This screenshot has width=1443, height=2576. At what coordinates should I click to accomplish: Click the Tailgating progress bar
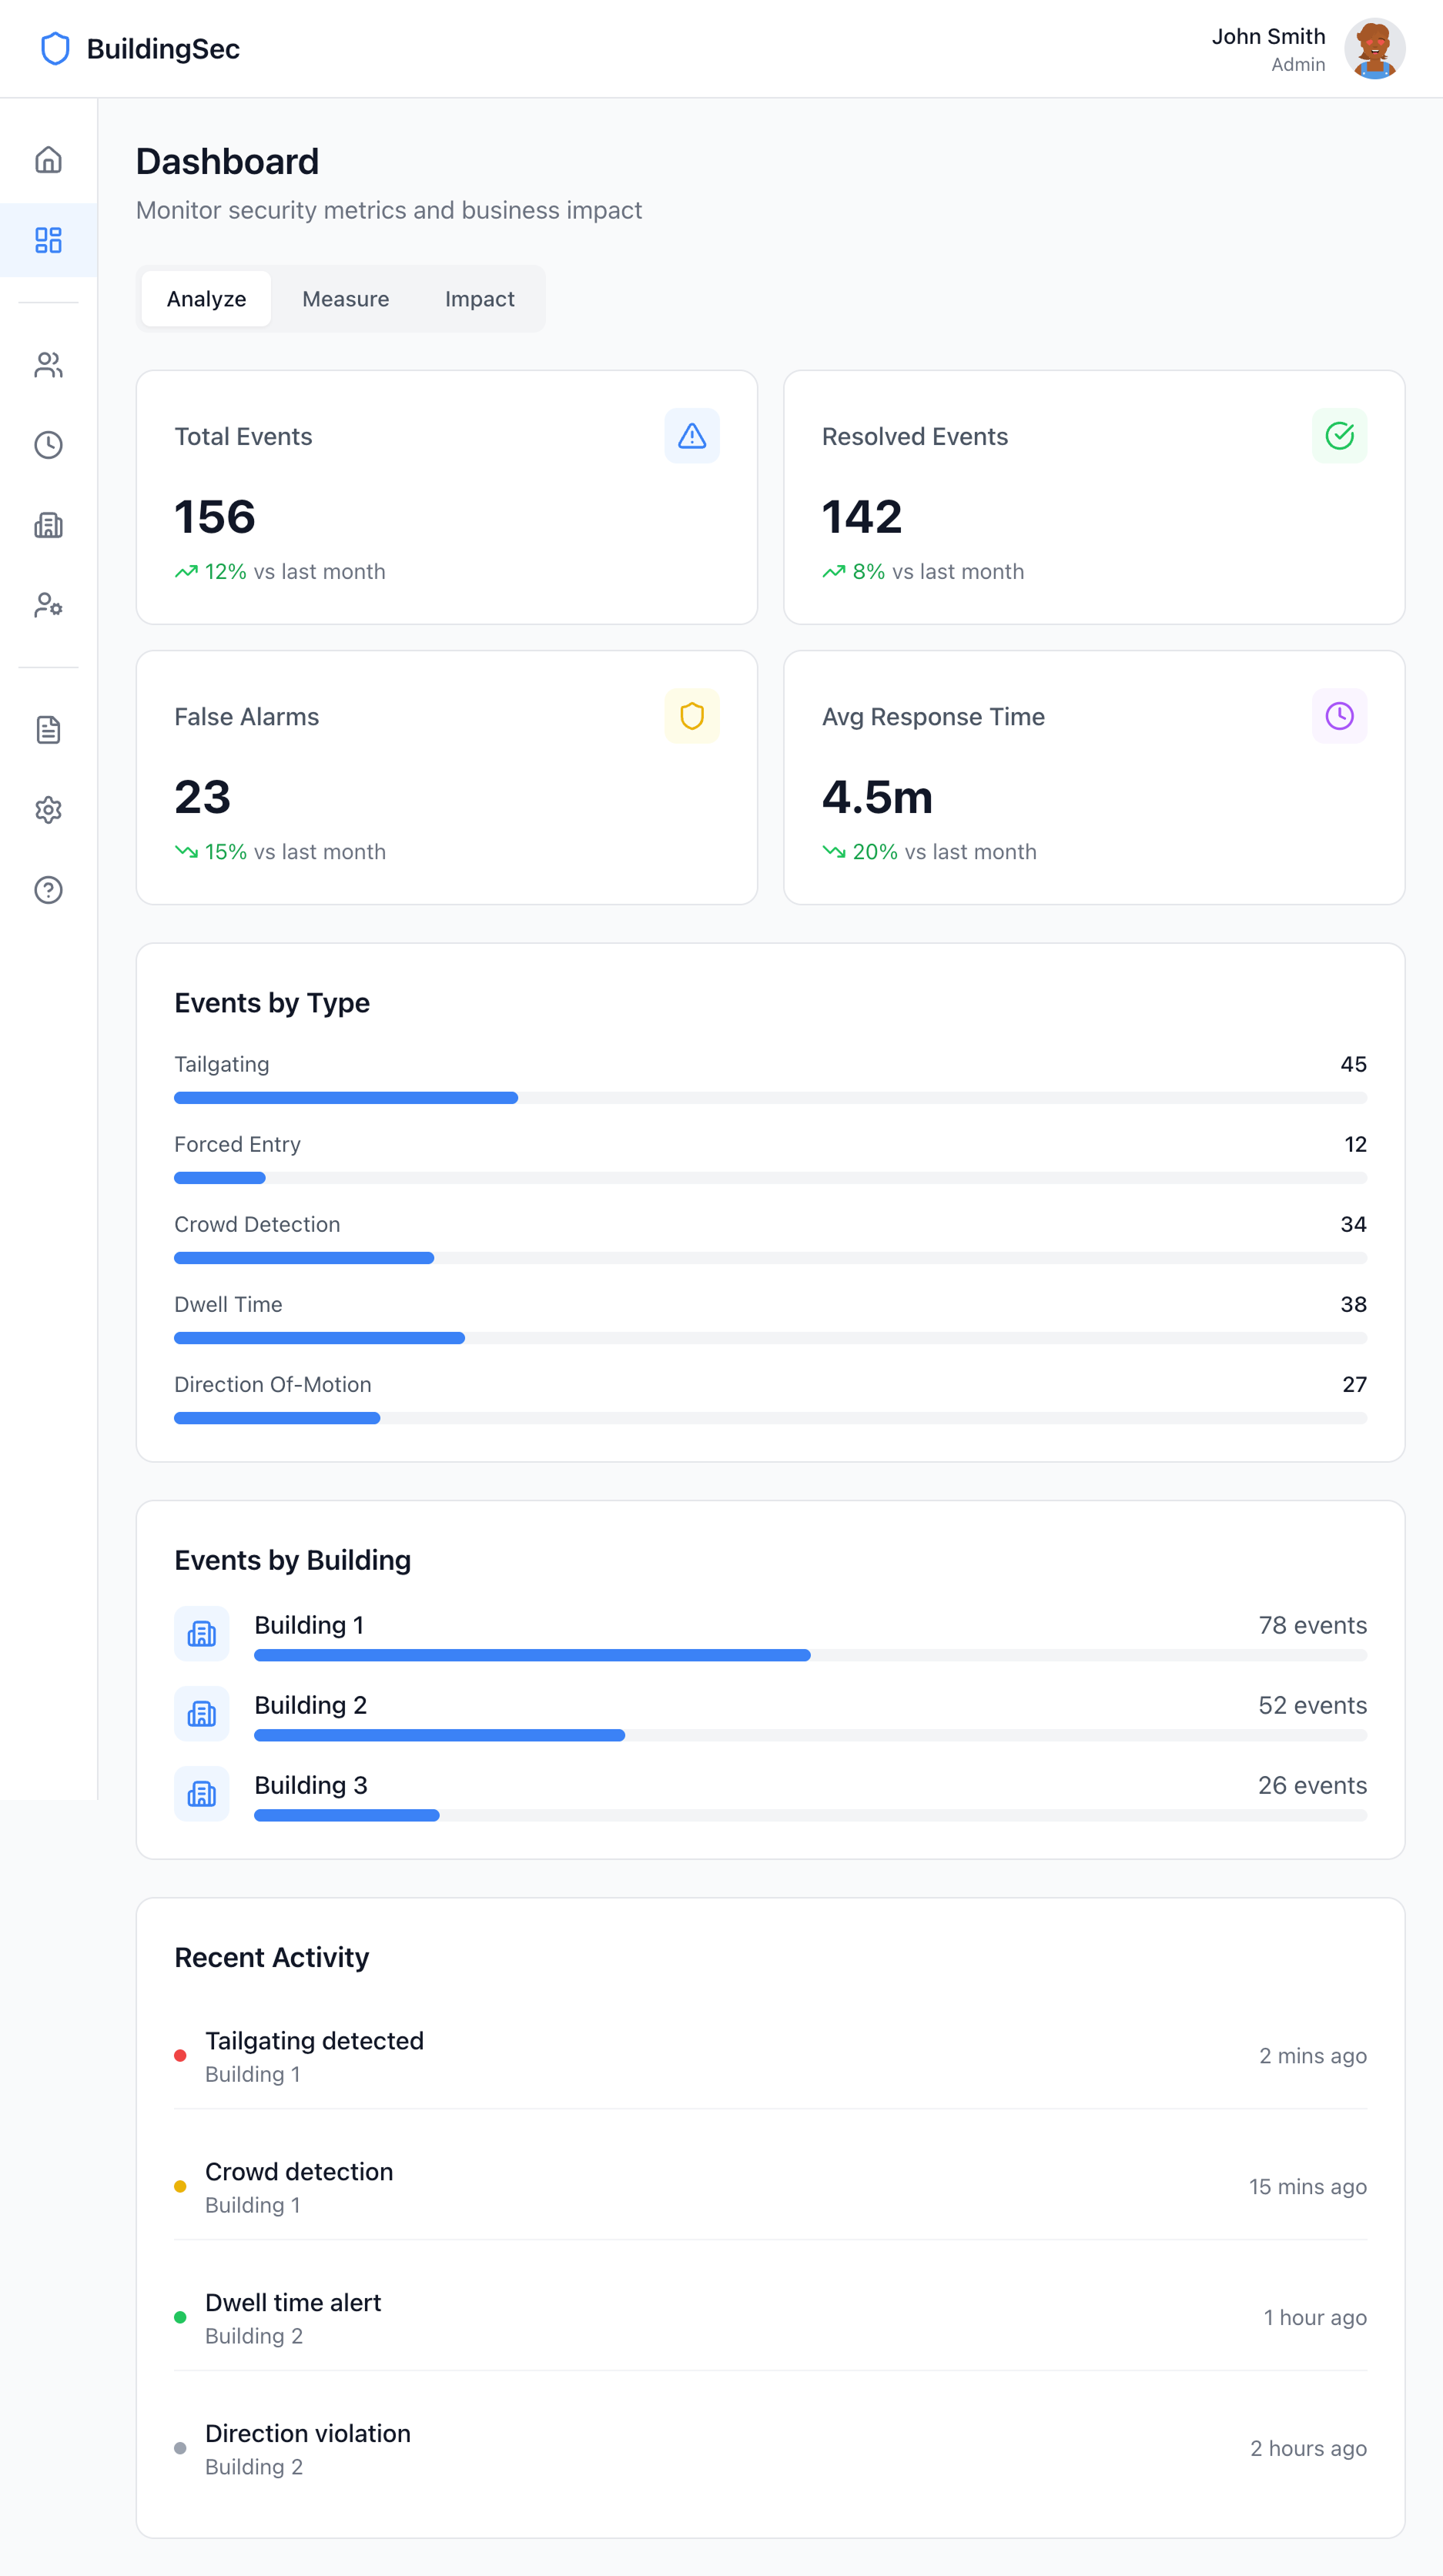770,1098
